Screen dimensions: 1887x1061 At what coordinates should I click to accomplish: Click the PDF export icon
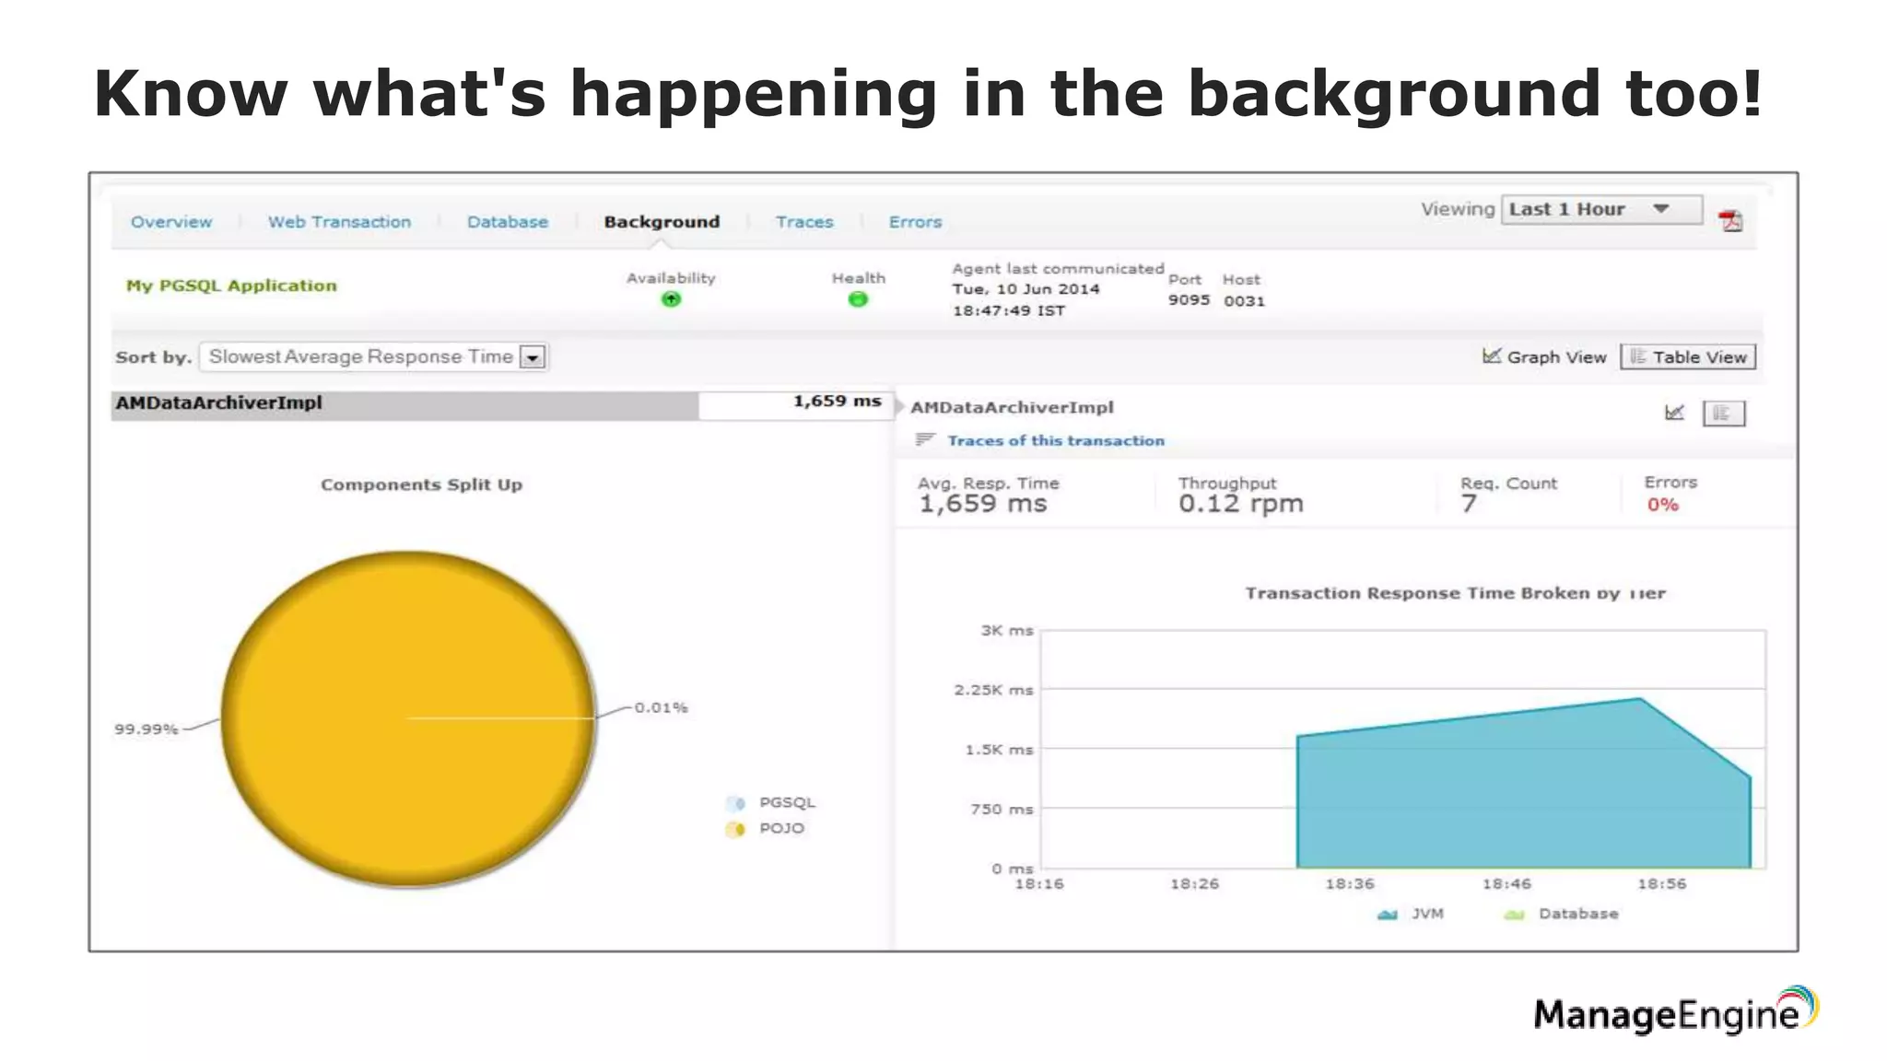pyautogui.click(x=1729, y=220)
